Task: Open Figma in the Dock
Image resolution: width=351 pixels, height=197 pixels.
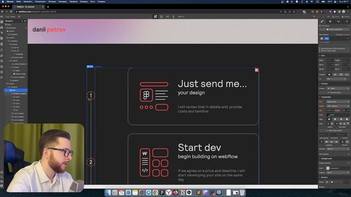Action: (162, 192)
